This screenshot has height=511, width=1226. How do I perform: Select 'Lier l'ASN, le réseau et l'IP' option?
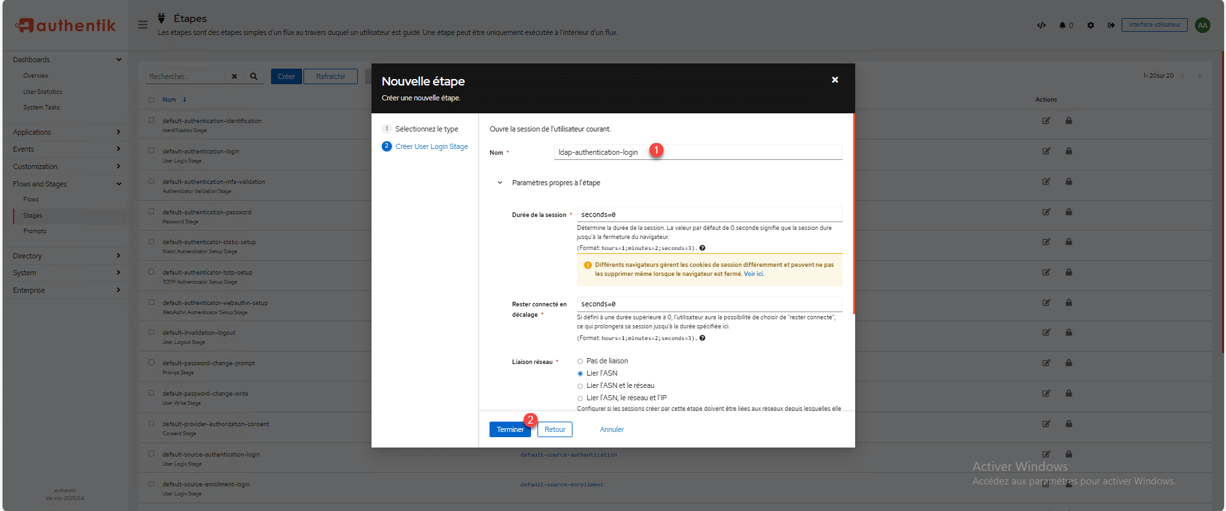pyautogui.click(x=580, y=398)
